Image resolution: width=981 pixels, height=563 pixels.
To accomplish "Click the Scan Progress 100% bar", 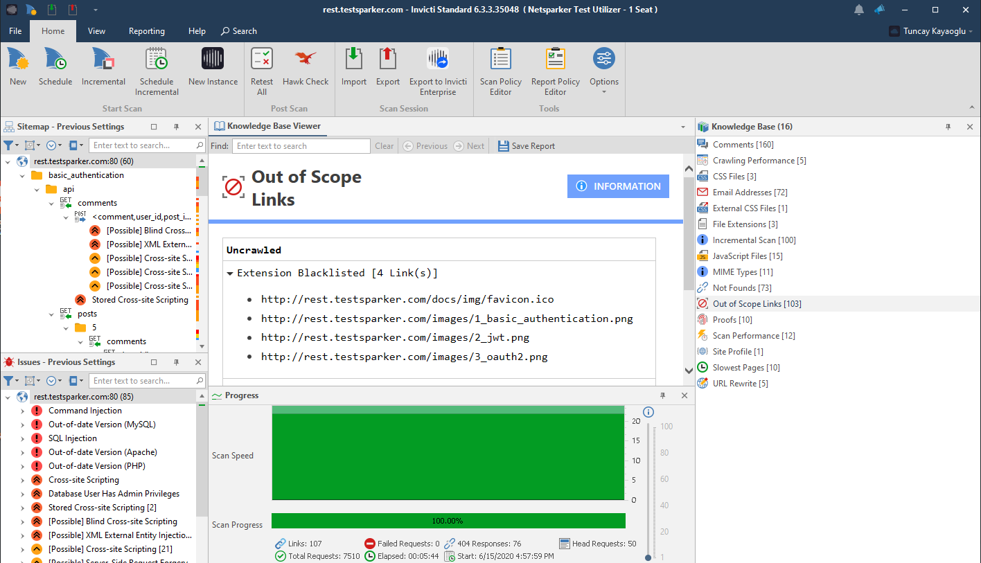I will click(448, 521).
